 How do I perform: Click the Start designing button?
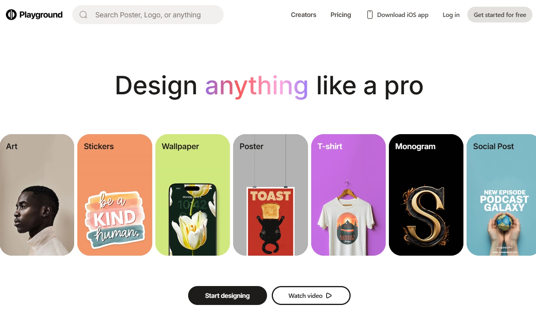tap(227, 296)
